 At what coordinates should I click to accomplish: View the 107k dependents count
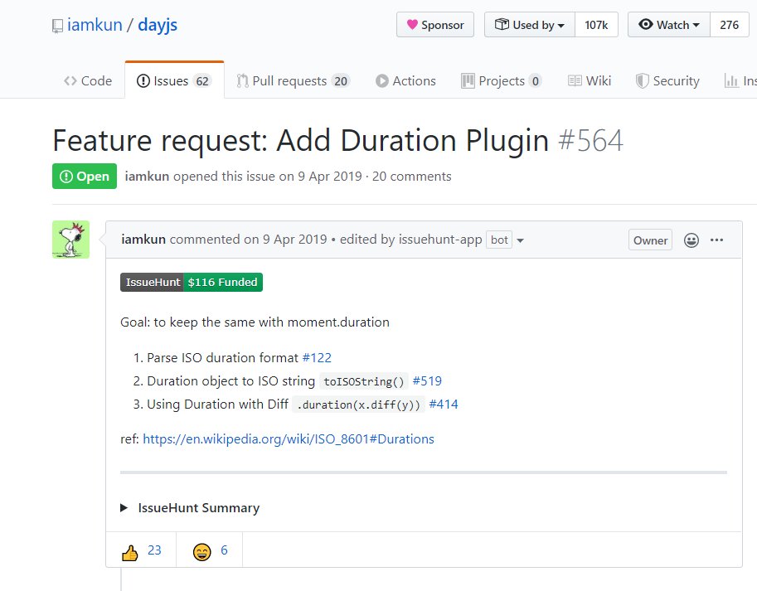596,25
